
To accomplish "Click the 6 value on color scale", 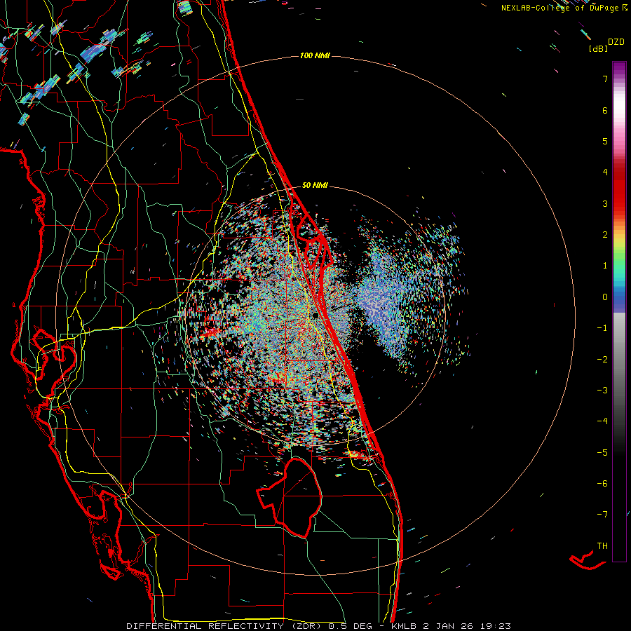I will point(605,110).
